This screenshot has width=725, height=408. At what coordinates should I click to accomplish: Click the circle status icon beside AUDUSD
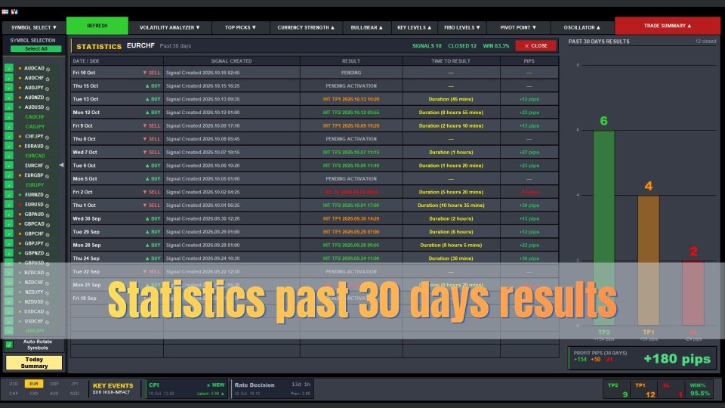[x=48, y=108]
